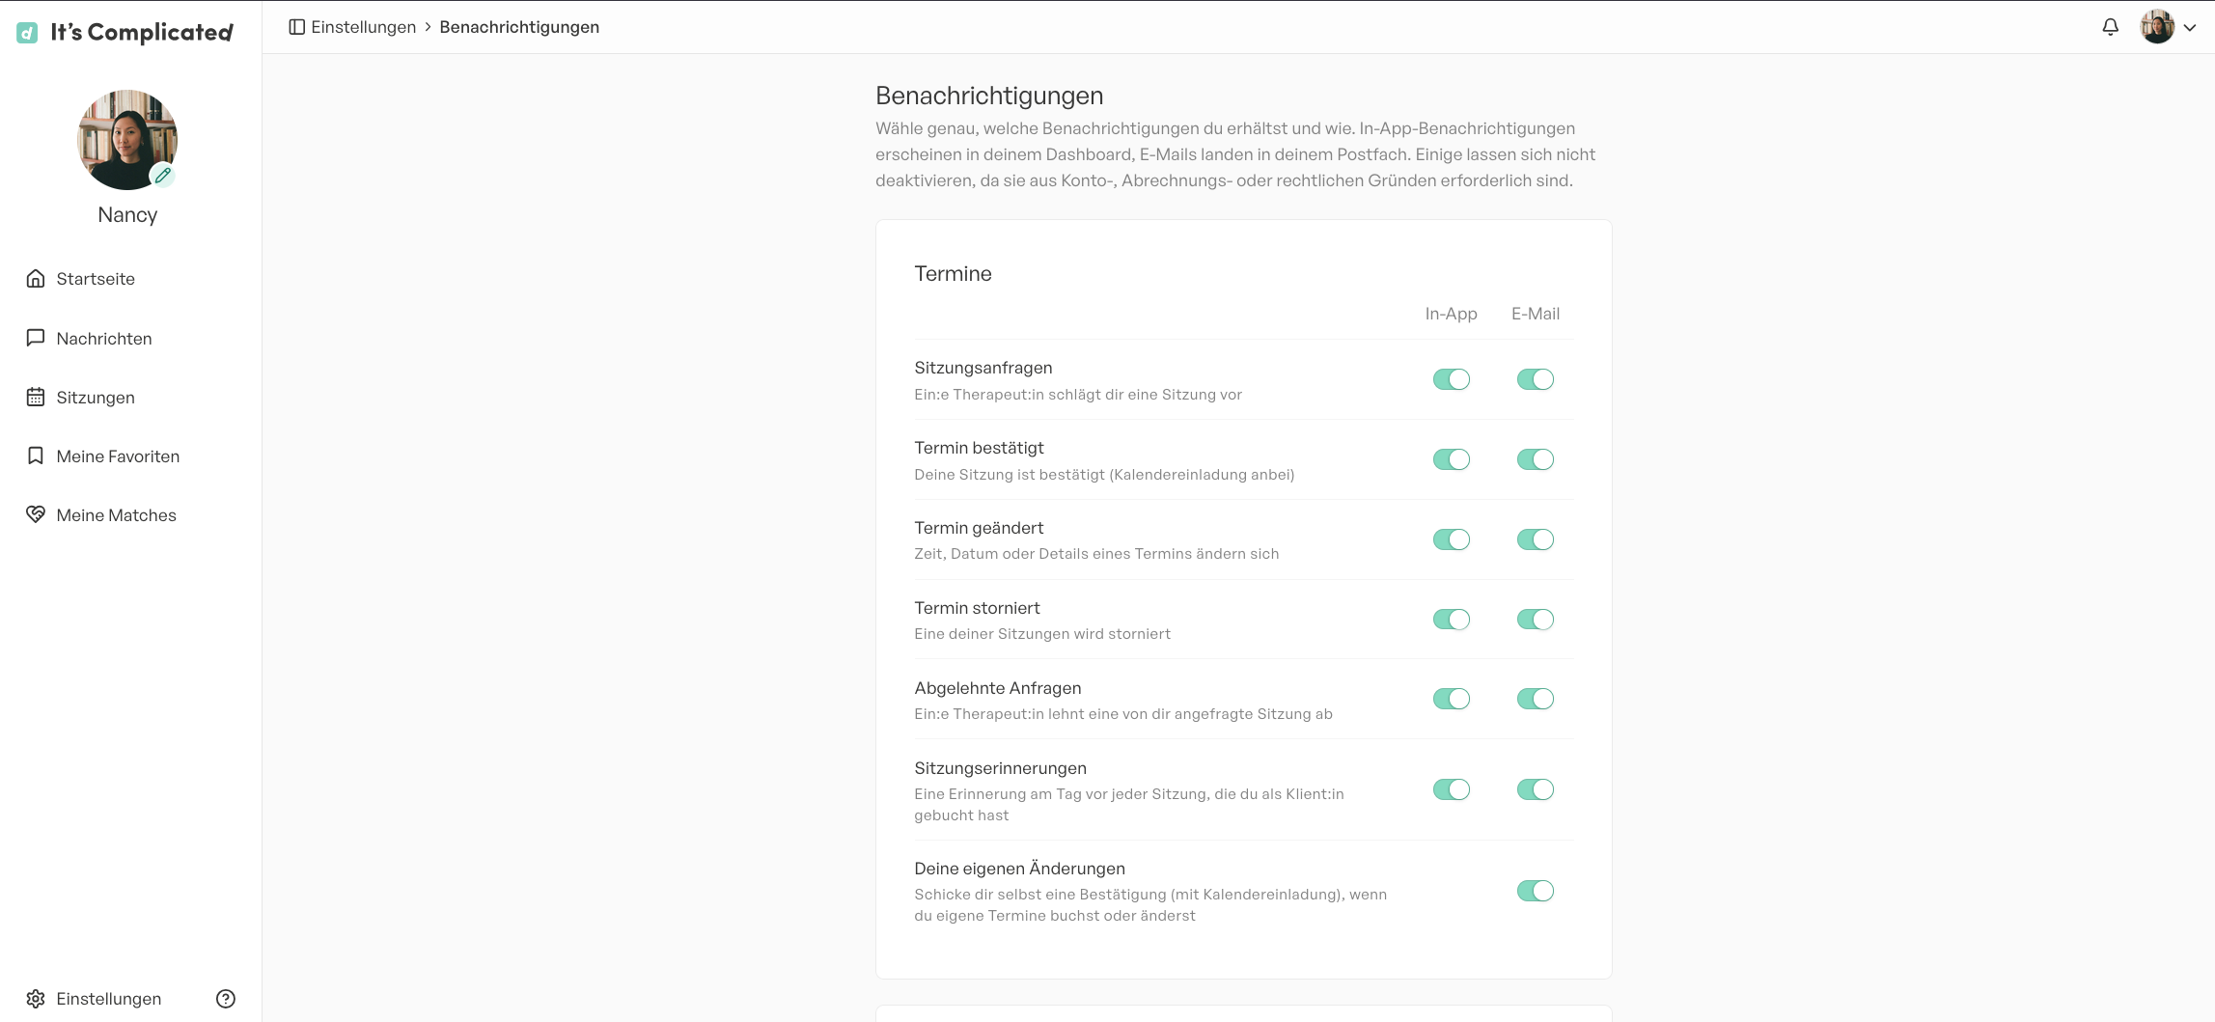
Task: Click Nancy's large profile picture
Action: (127, 140)
